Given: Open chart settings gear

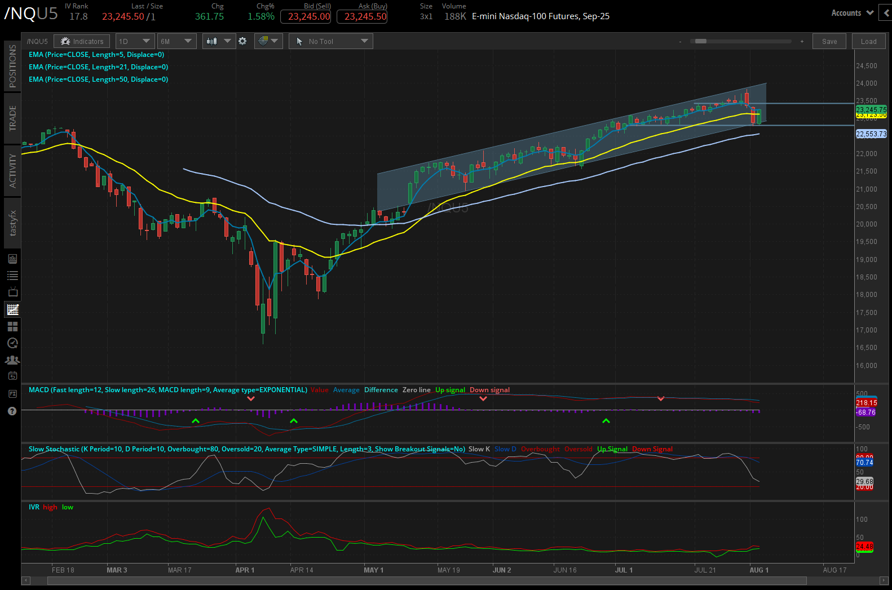Looking at the screenshot, I should [x=242, y=41].
